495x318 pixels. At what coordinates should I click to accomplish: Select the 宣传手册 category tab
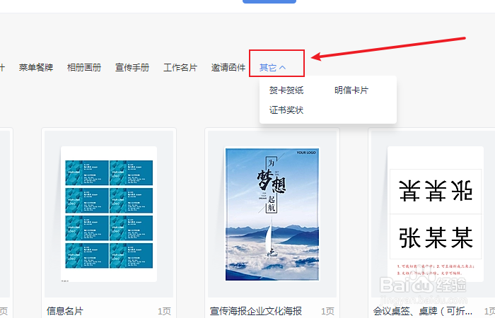click(x=132, y=68)
